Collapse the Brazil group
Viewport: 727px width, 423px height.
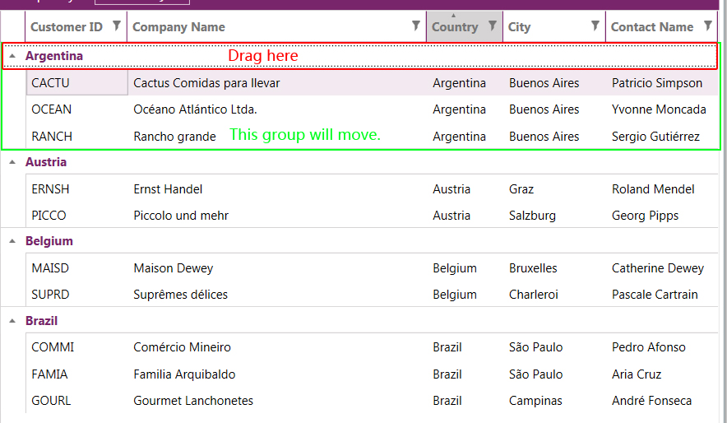click(12, 321)
